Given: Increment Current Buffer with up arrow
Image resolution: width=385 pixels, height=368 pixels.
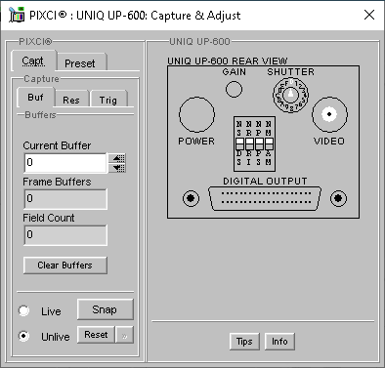Looking at the screenshot, I should point(117,158).
